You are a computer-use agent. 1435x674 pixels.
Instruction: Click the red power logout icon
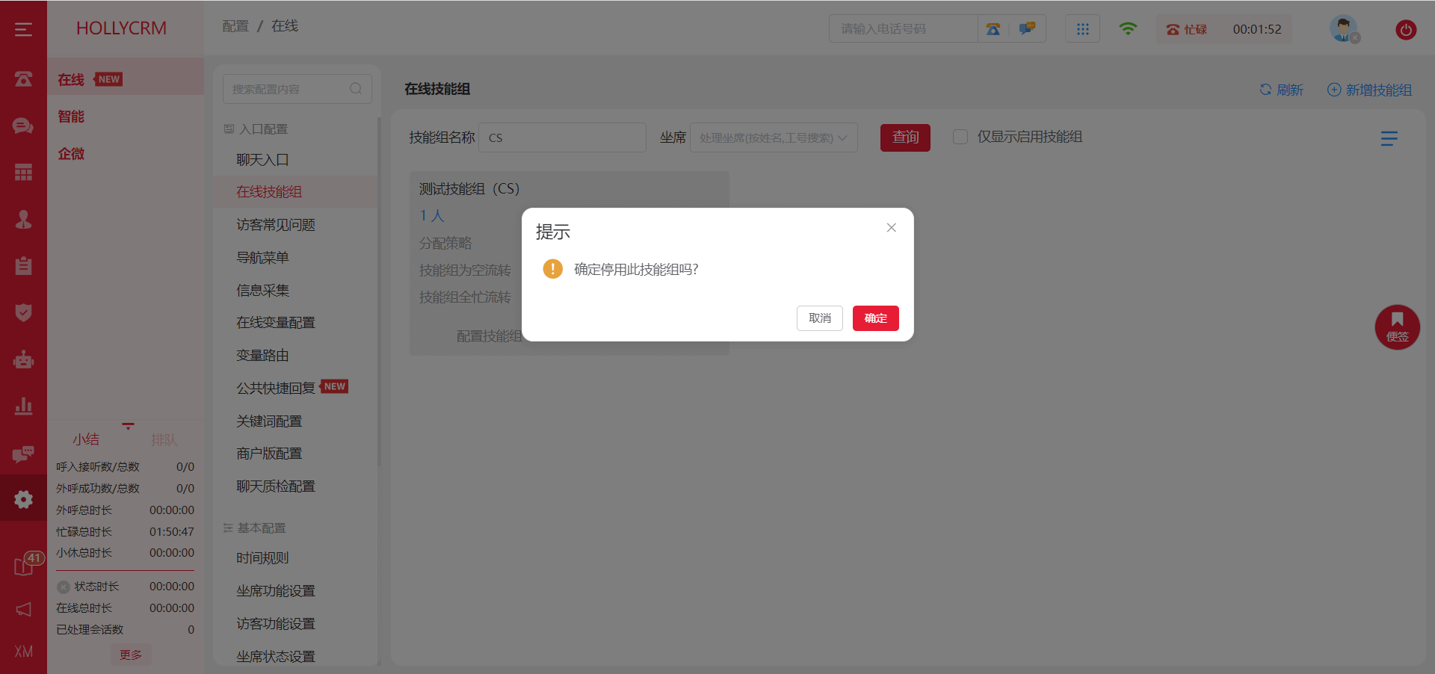[1405, 30]
